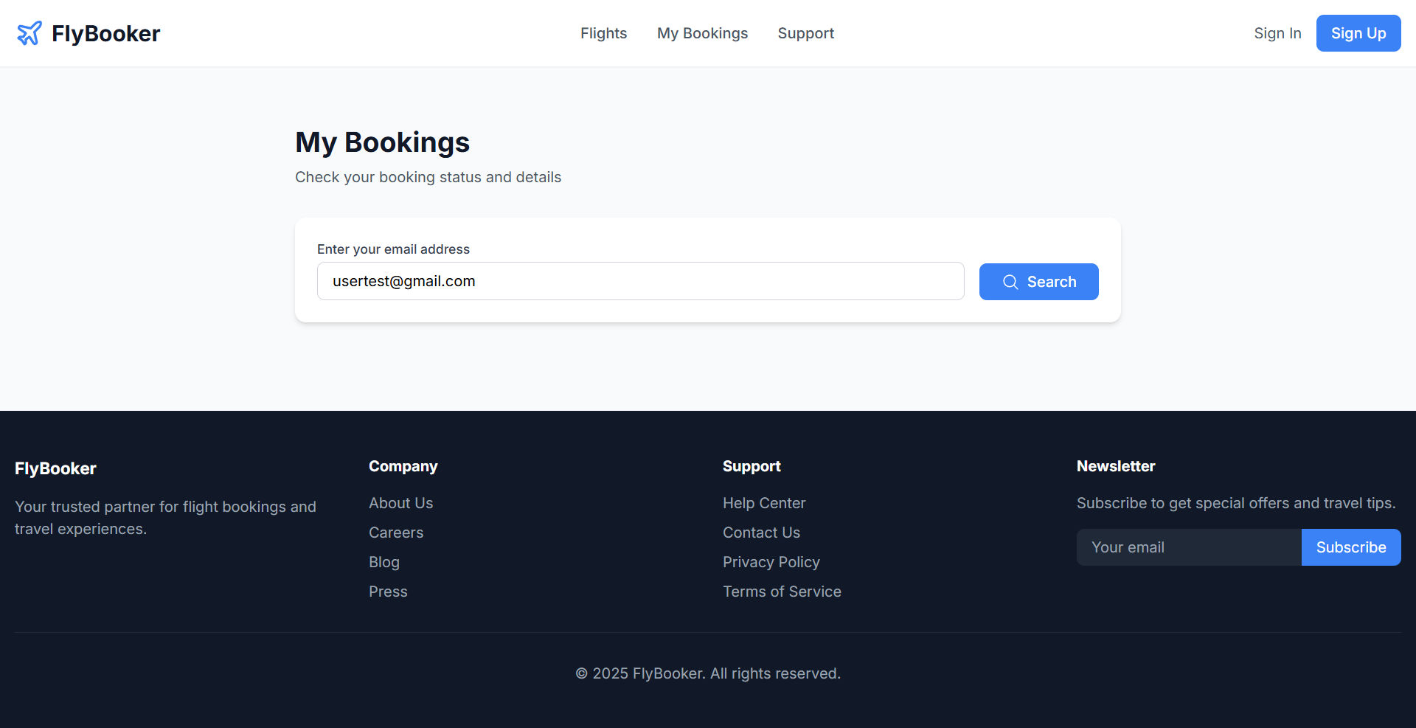
Task: Go to Contact Us page
Action: click(x=761, y=533)
